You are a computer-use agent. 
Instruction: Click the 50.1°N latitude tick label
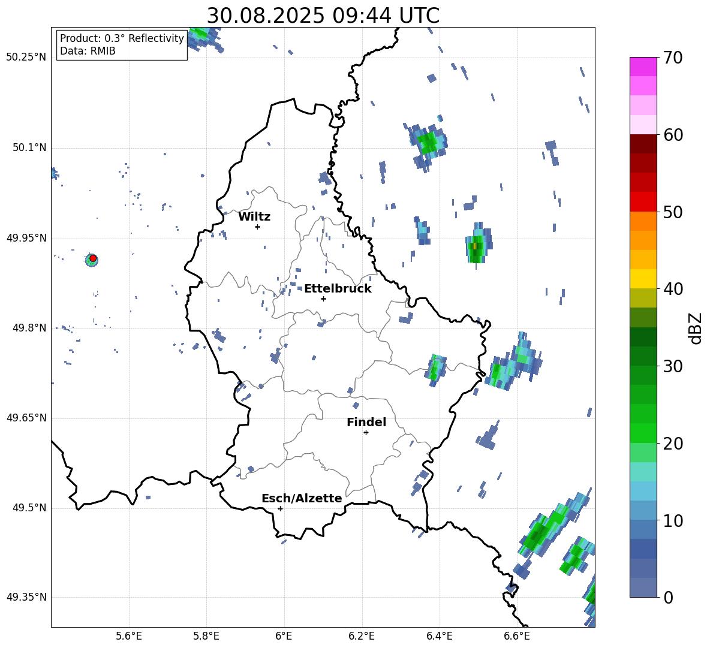point(29,148)
